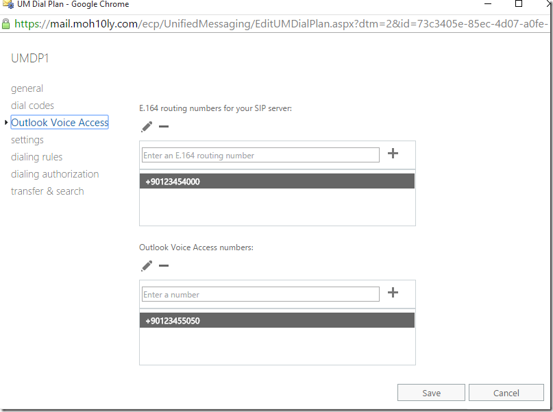Click the secure padlock icon in the address bar
This screenshot has height=412, width=553.
click(6, 24)
